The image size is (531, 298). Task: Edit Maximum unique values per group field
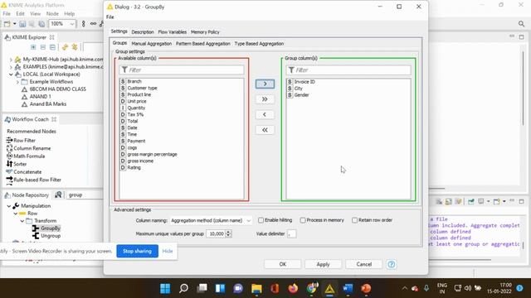click(216, 233)
